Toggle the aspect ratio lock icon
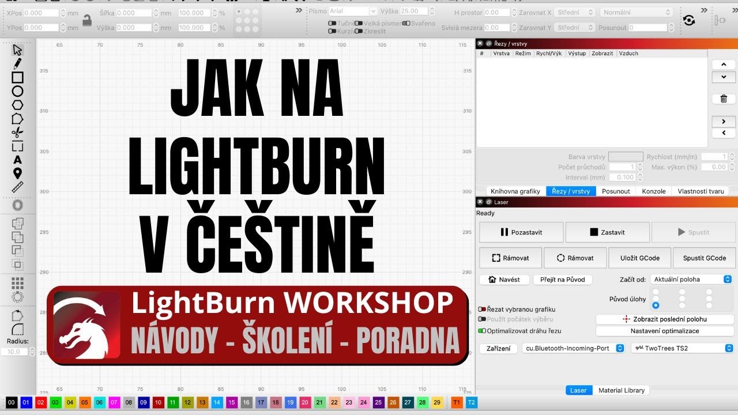This screenshot has width=738, height=415. pos(86,20)
